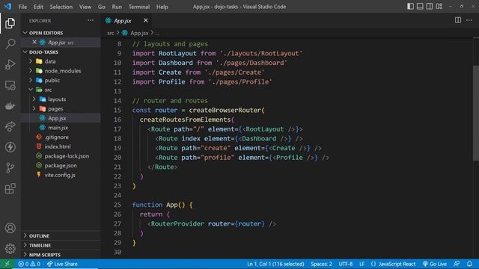The height and width of the screenshot is (269, 479).
Task: Click the Visual Studio Code logo icon
Action: (x=7, y=7)
